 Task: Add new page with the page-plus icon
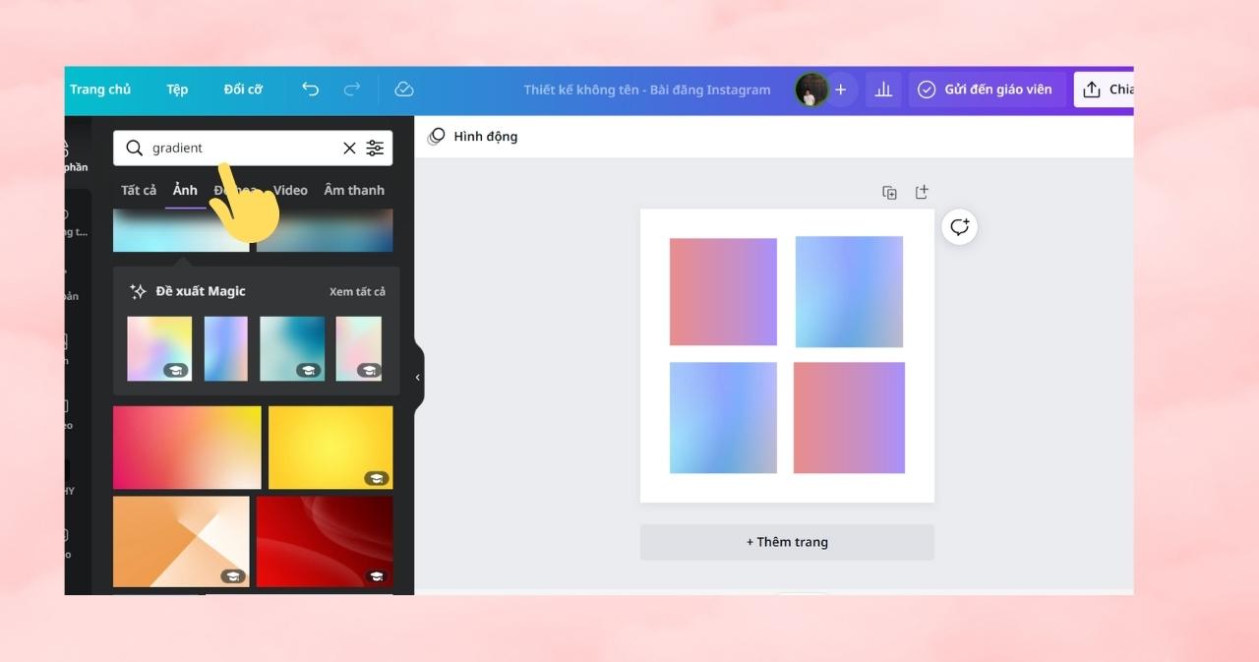coord(922,192)
